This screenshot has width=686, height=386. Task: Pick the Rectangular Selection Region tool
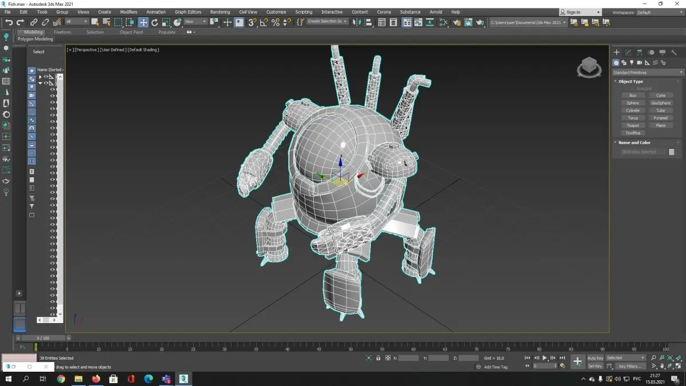[118, 22]
